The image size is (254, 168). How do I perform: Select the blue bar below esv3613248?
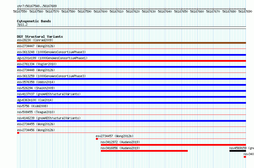click(131, 55)
